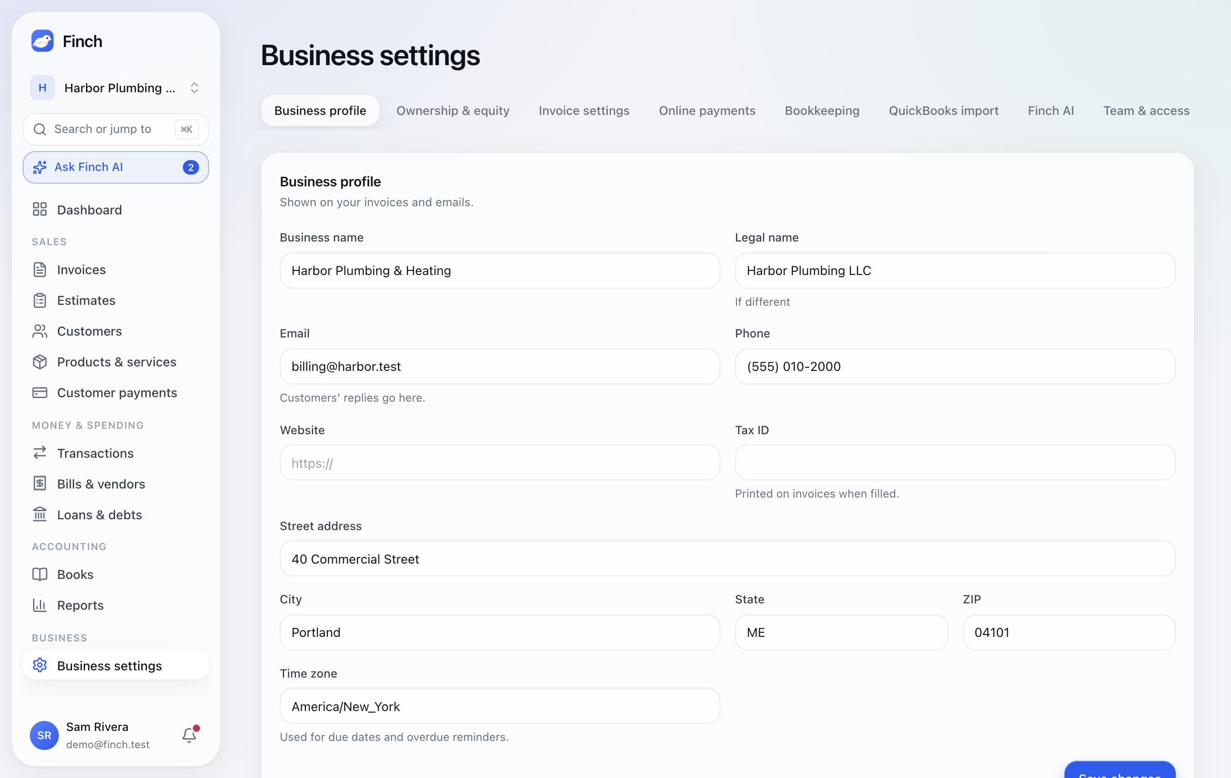The height and width of the screenshot is (778, 1231).
Task: Click the Ask Finch AI sparkle icon
Action: click(40, 167)
